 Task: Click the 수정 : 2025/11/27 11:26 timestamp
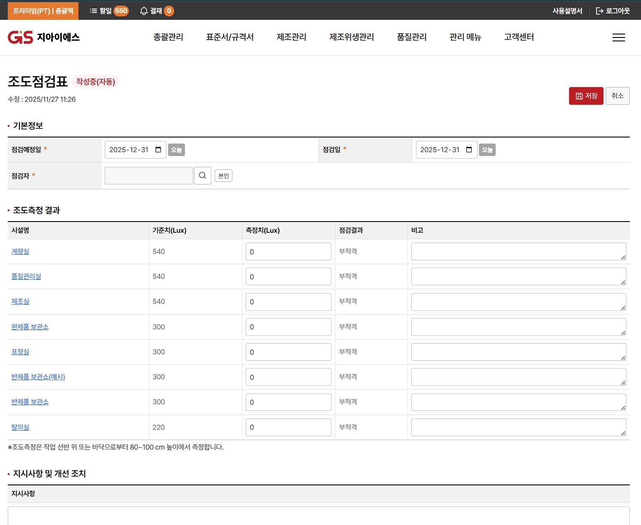[42, 99]
